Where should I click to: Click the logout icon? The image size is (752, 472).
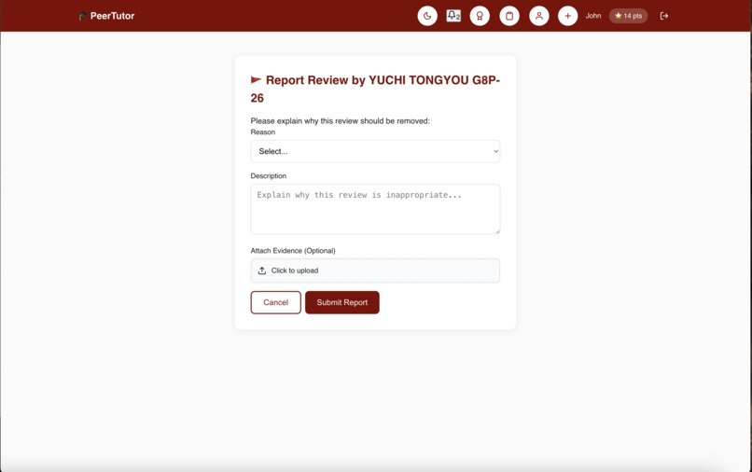pos(664,16)
